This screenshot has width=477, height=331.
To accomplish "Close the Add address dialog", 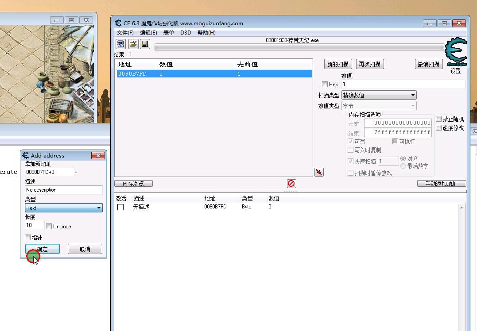I will 98,155.
